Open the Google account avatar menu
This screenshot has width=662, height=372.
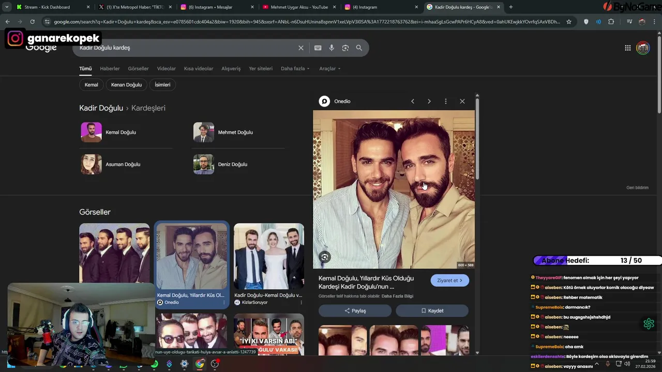[x=643, y=48]
